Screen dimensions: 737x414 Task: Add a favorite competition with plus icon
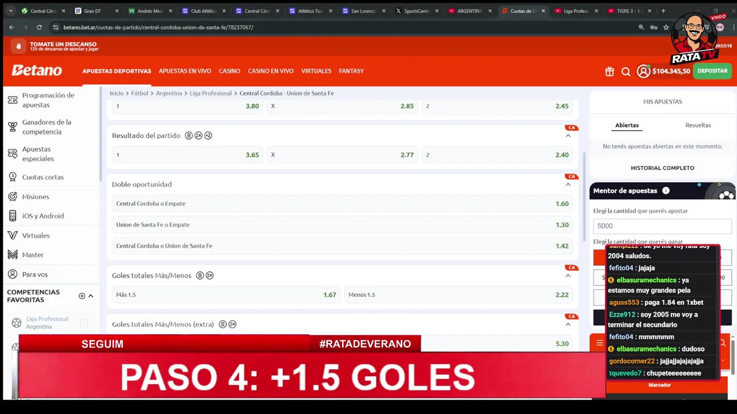coord(82,296)
